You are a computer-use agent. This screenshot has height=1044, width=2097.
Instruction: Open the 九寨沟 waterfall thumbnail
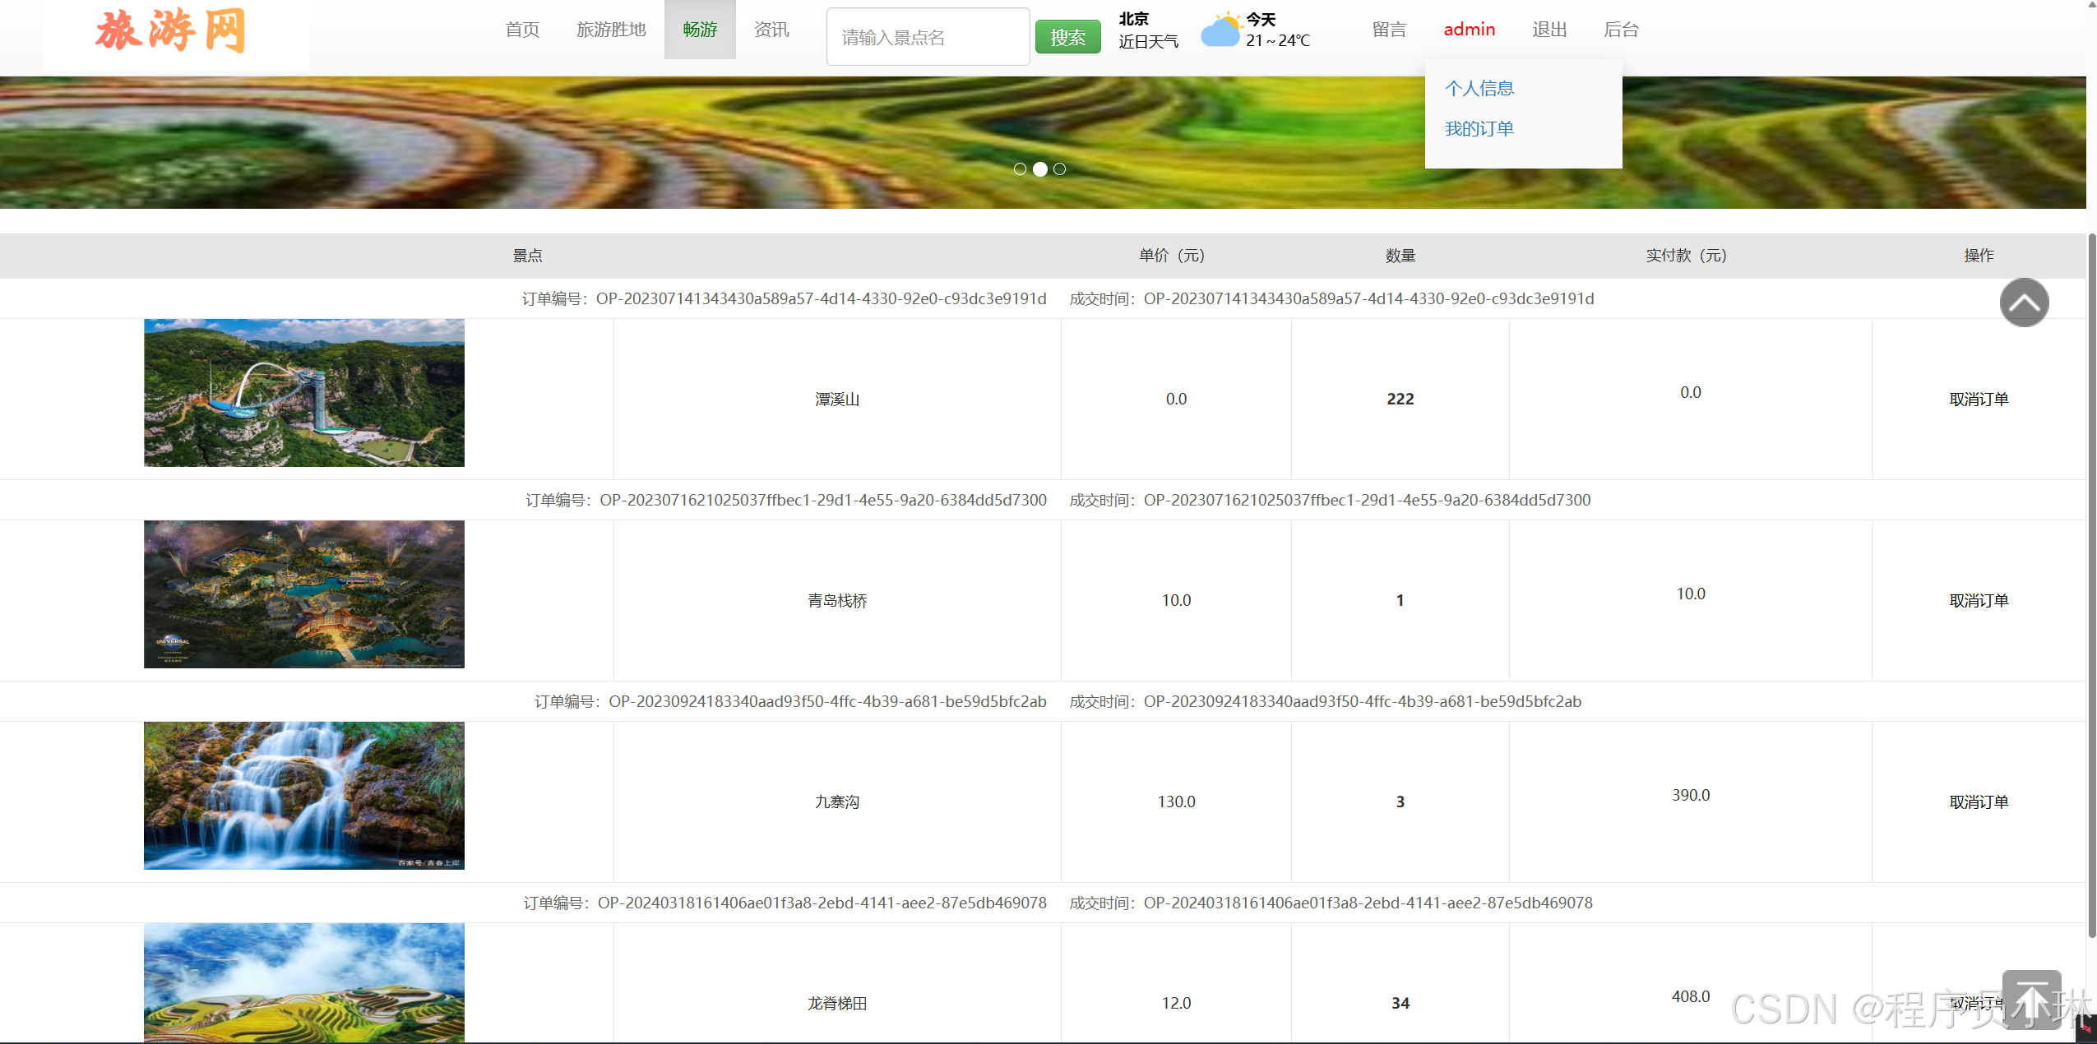(x=304, y=796)
